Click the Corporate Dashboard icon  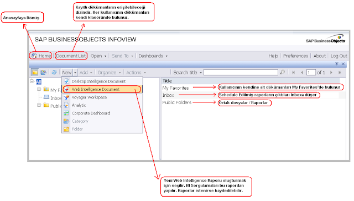click(x=66, y=113)
